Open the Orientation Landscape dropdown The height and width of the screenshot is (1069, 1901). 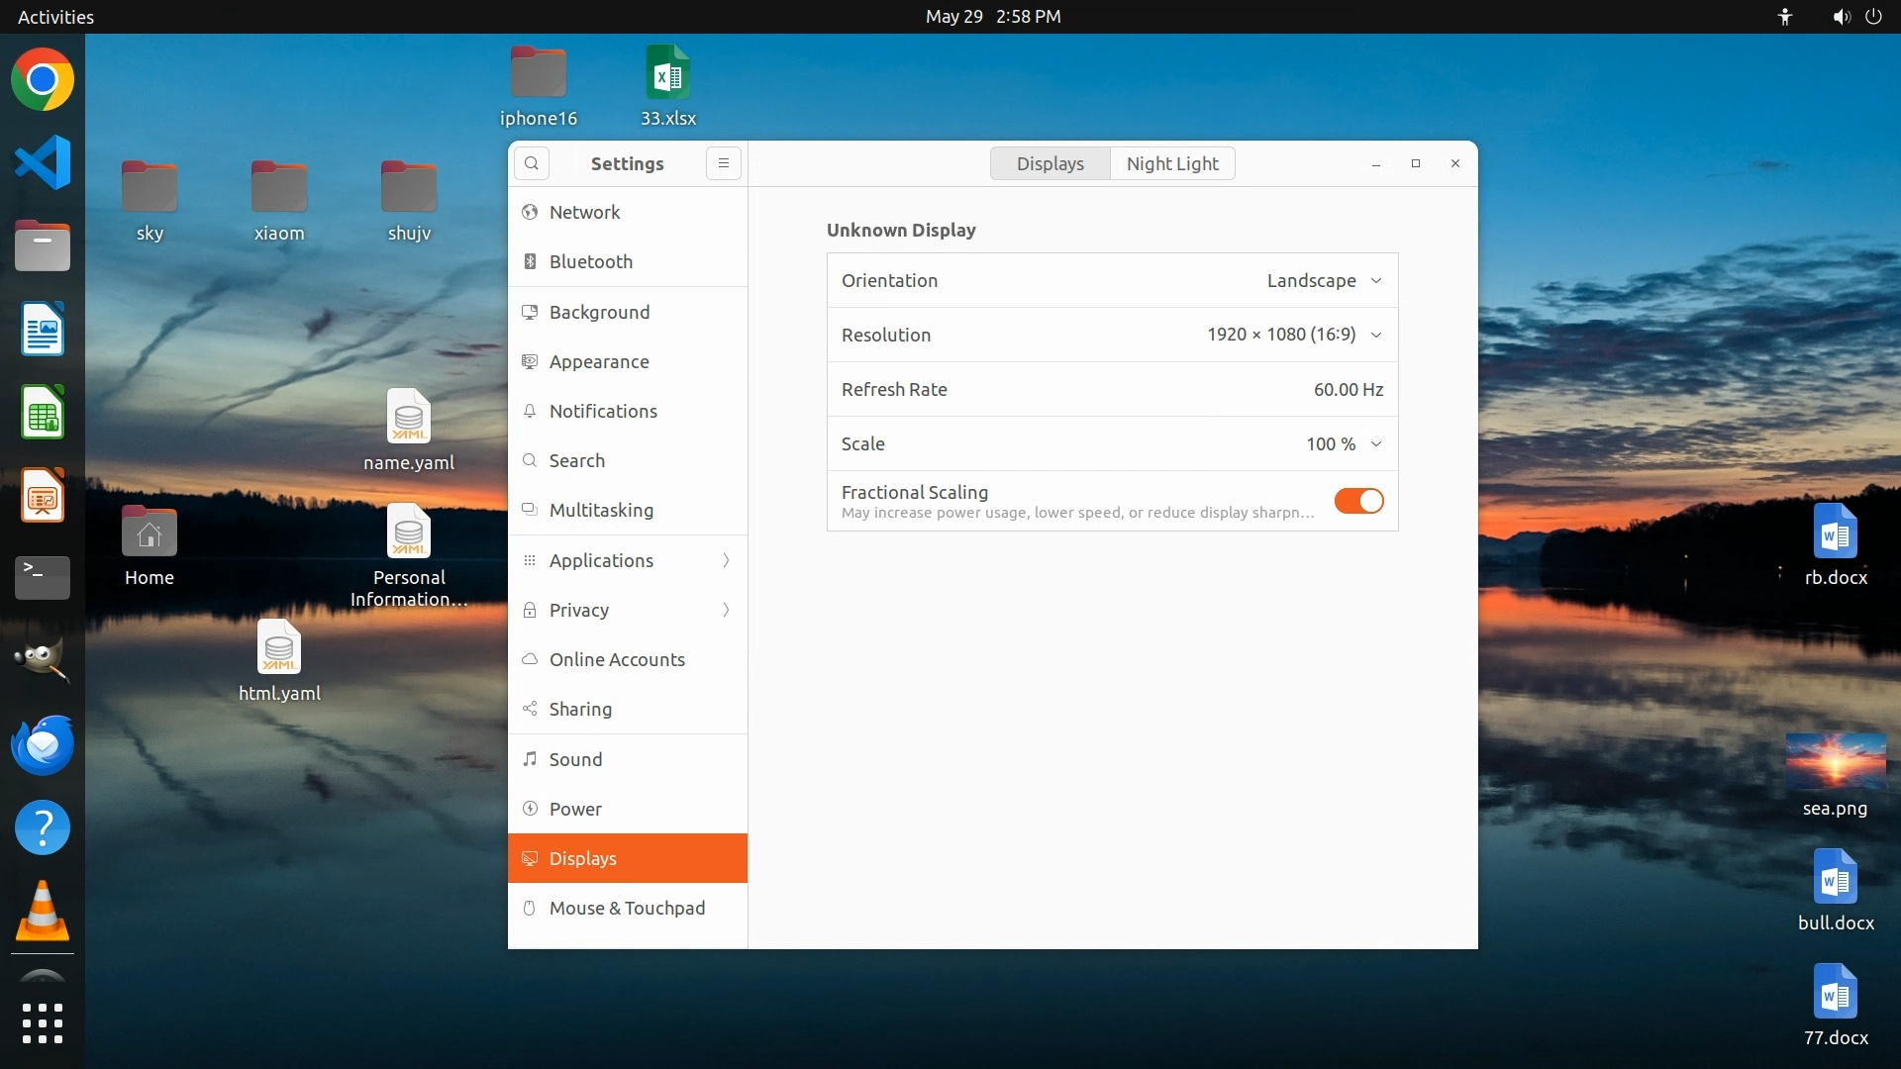(1324, 281)
